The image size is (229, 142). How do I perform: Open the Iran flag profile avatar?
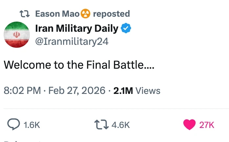pyautogui.click(x=17, y=35)
